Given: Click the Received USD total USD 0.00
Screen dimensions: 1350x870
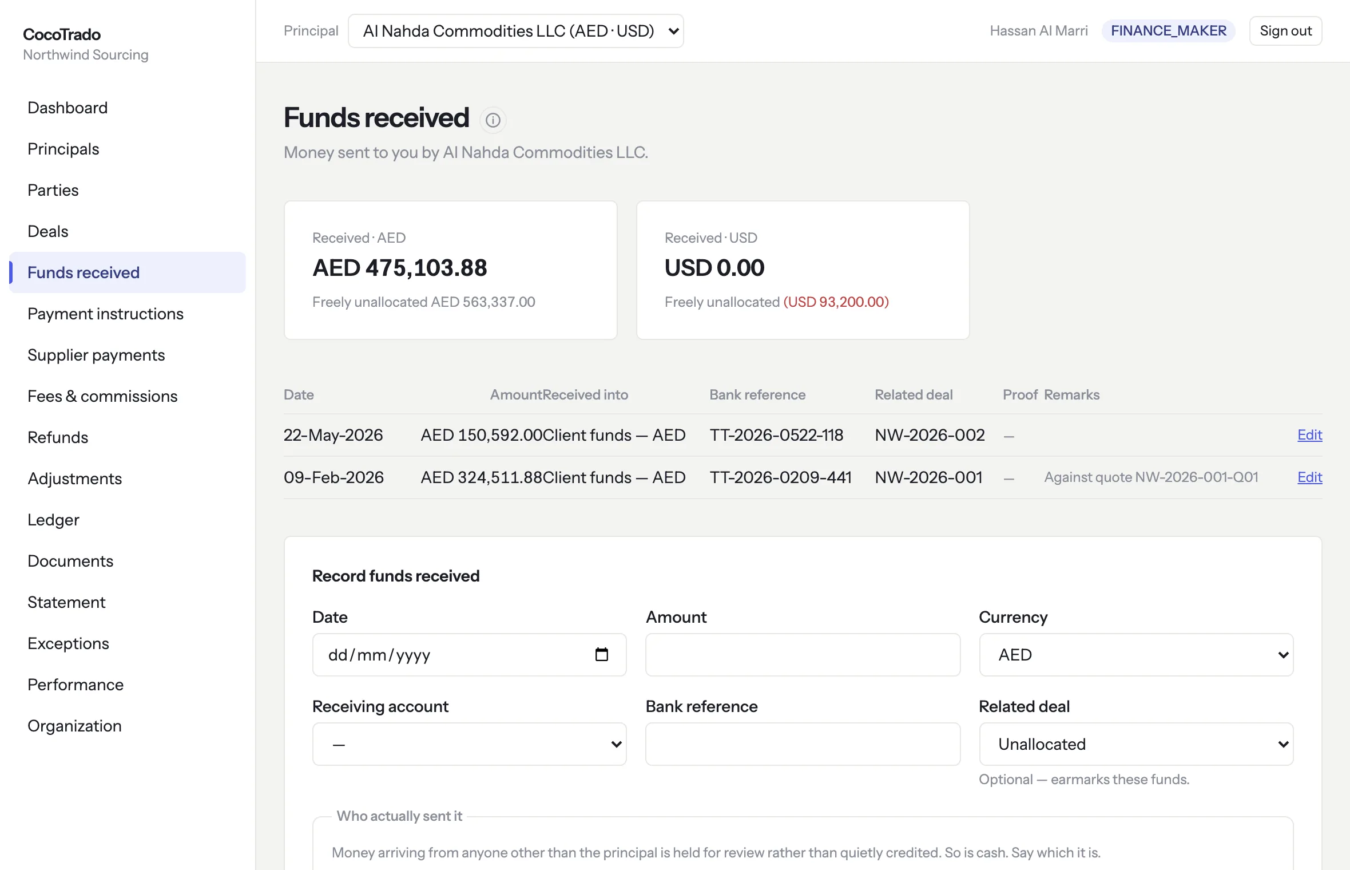Looking at the screenshot, I should [714, 268].
